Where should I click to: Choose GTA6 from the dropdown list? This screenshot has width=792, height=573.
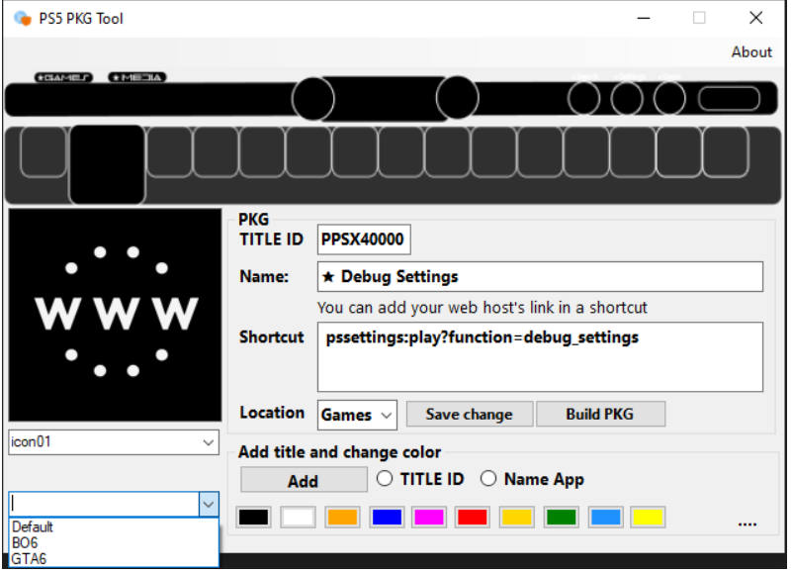click(30, 559)
